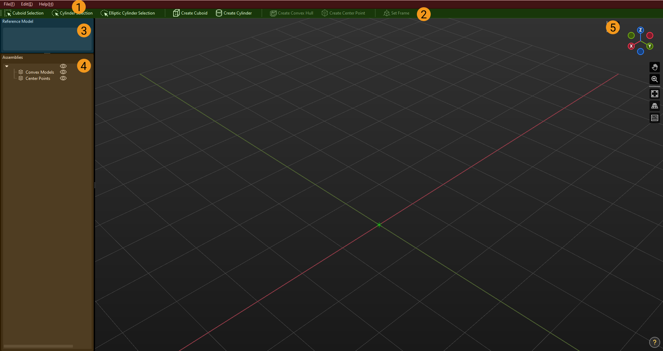Image resolution: width=663 pixels, height=351 pixels.
Task: Open the Edit menu
Action: tap(27, 4)
